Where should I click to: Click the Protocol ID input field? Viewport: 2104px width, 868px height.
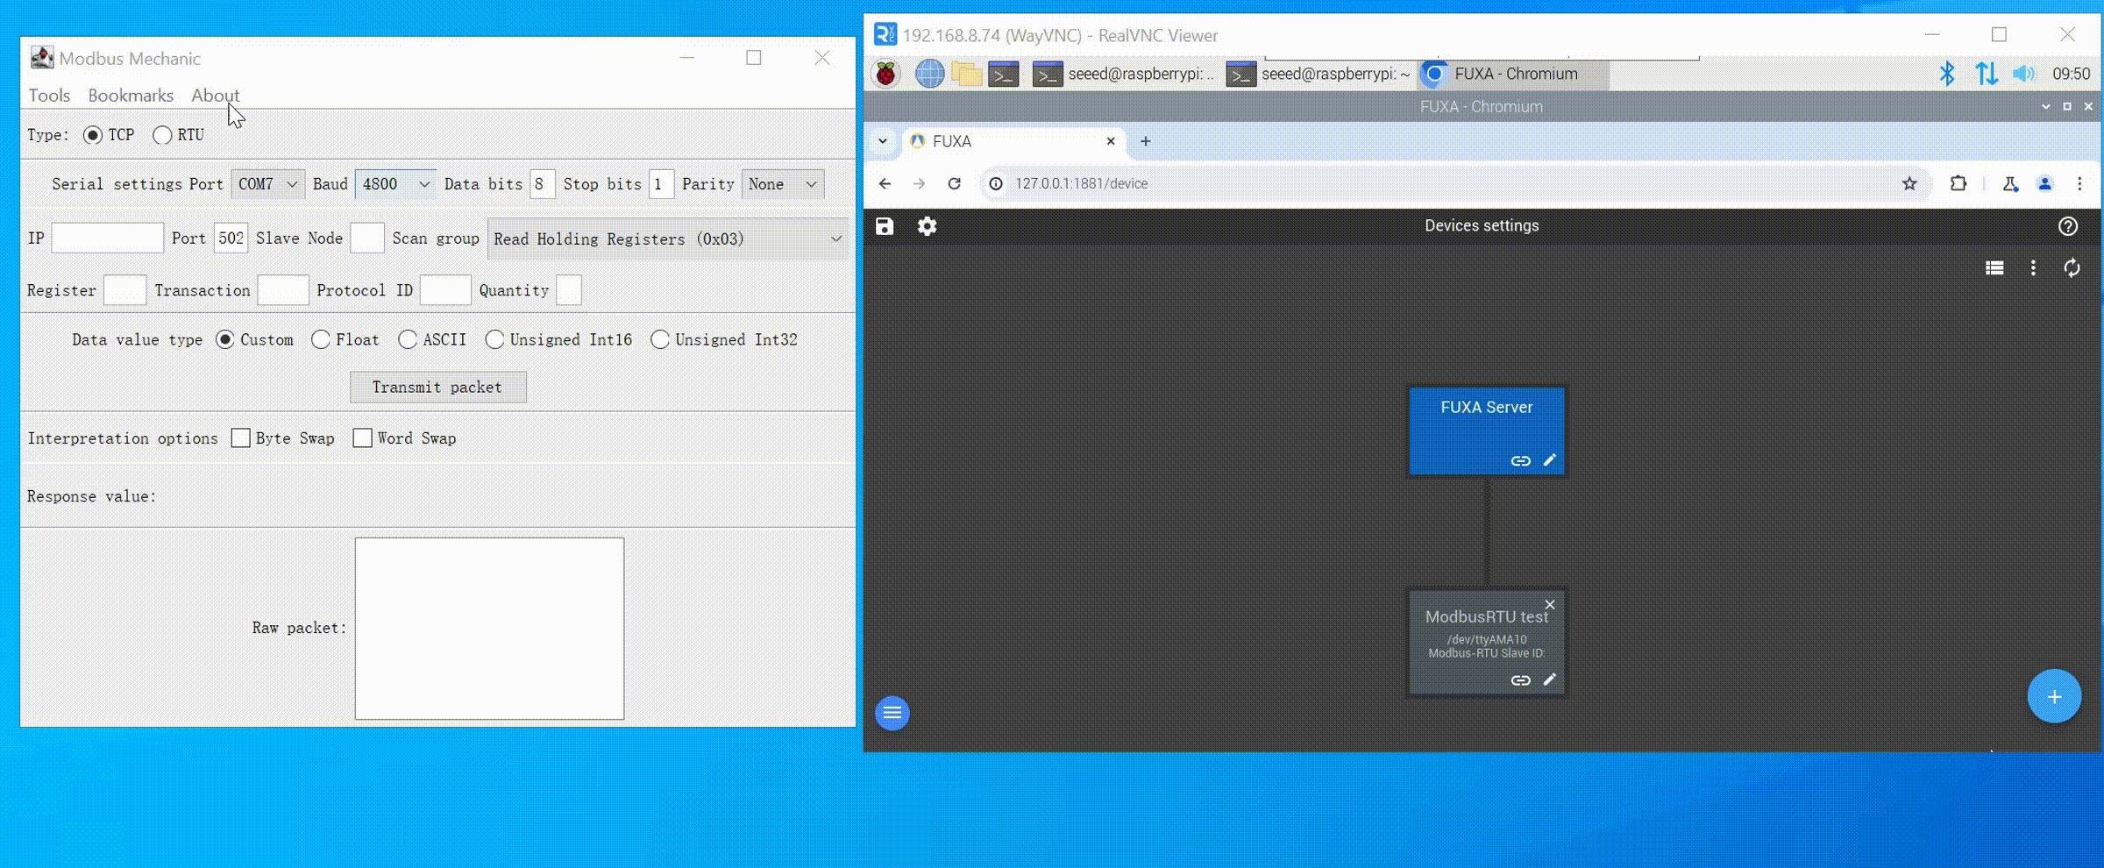445,290
